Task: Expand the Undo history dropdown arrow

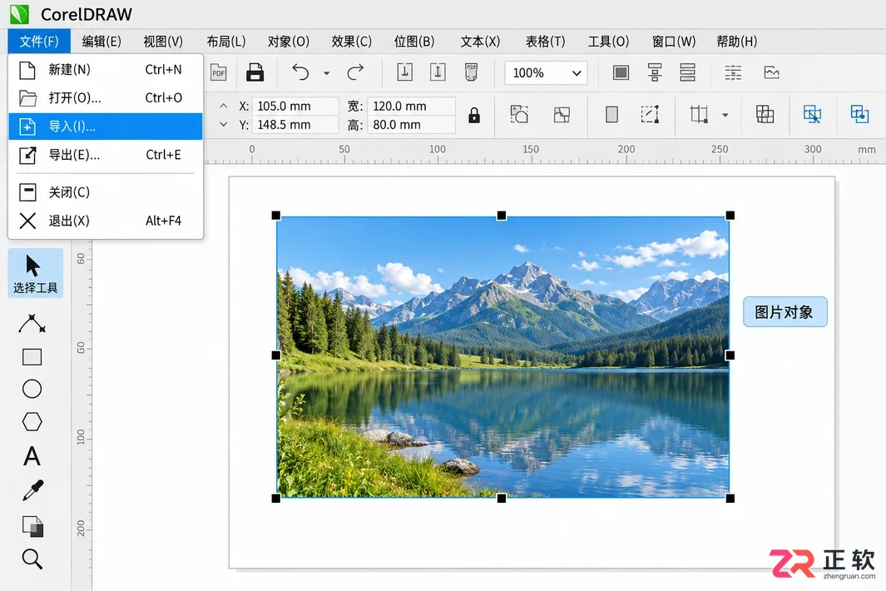Action: [x=327, y=73]
